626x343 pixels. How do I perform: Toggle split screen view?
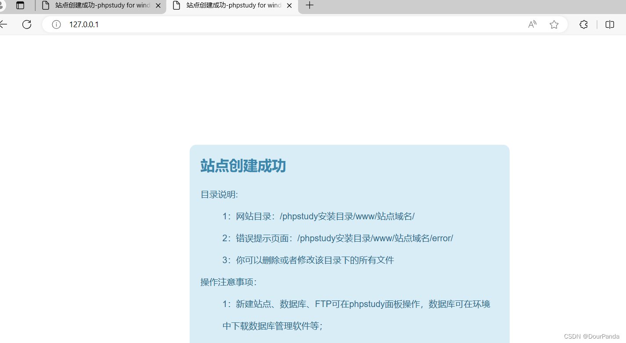610,25
